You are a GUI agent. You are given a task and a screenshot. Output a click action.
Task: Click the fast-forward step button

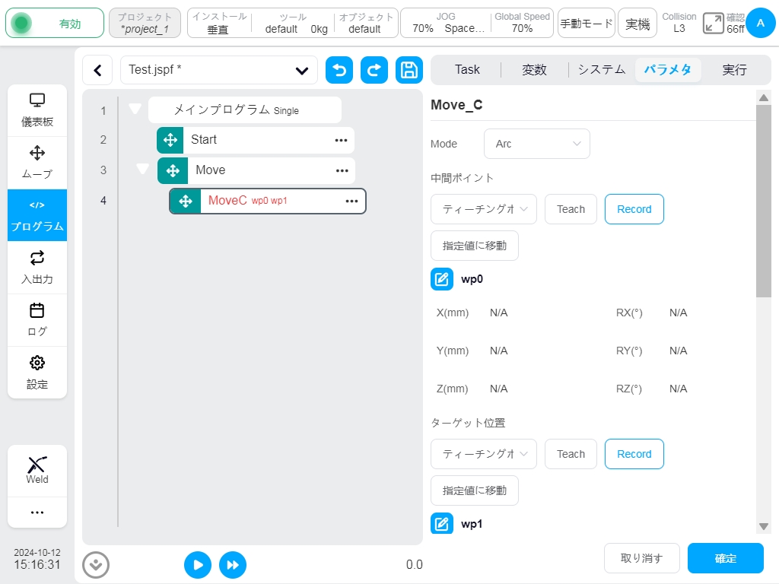(233, 565)
